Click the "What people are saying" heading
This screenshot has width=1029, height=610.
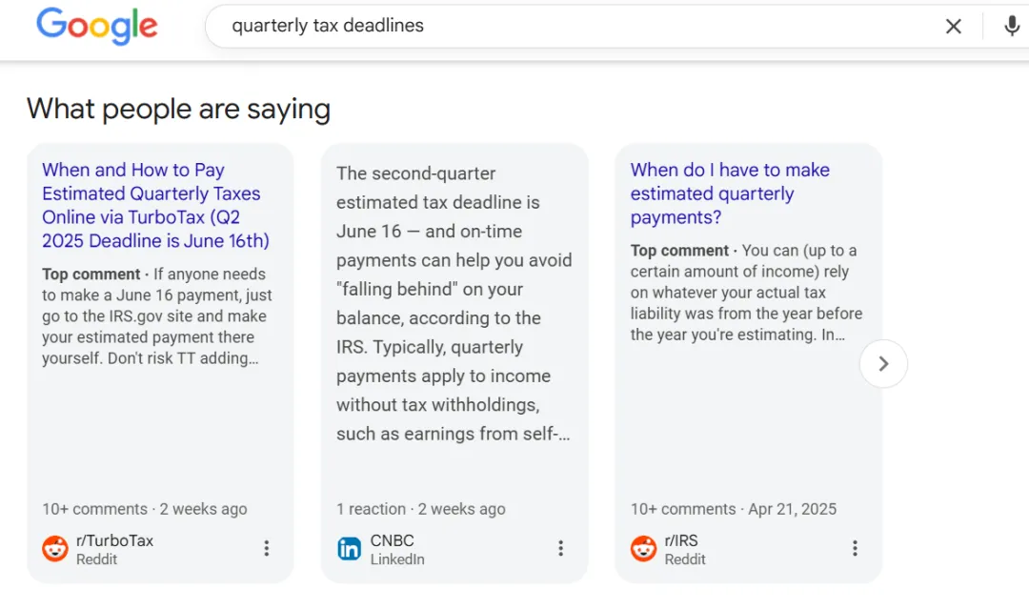pos(178,110)
